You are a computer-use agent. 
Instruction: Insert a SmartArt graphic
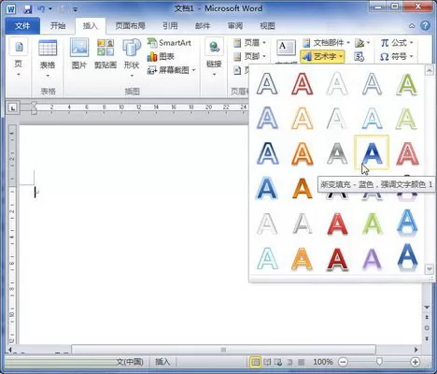pyautogui.click(x=169, y=43)
